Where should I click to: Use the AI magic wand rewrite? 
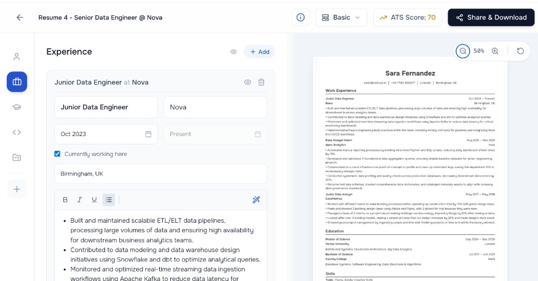tap(256, 200)
